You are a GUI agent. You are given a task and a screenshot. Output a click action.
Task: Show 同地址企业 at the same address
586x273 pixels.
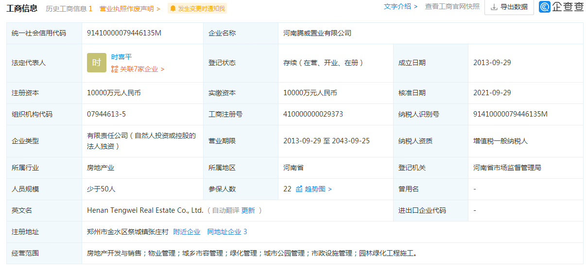tap(226, 232)
